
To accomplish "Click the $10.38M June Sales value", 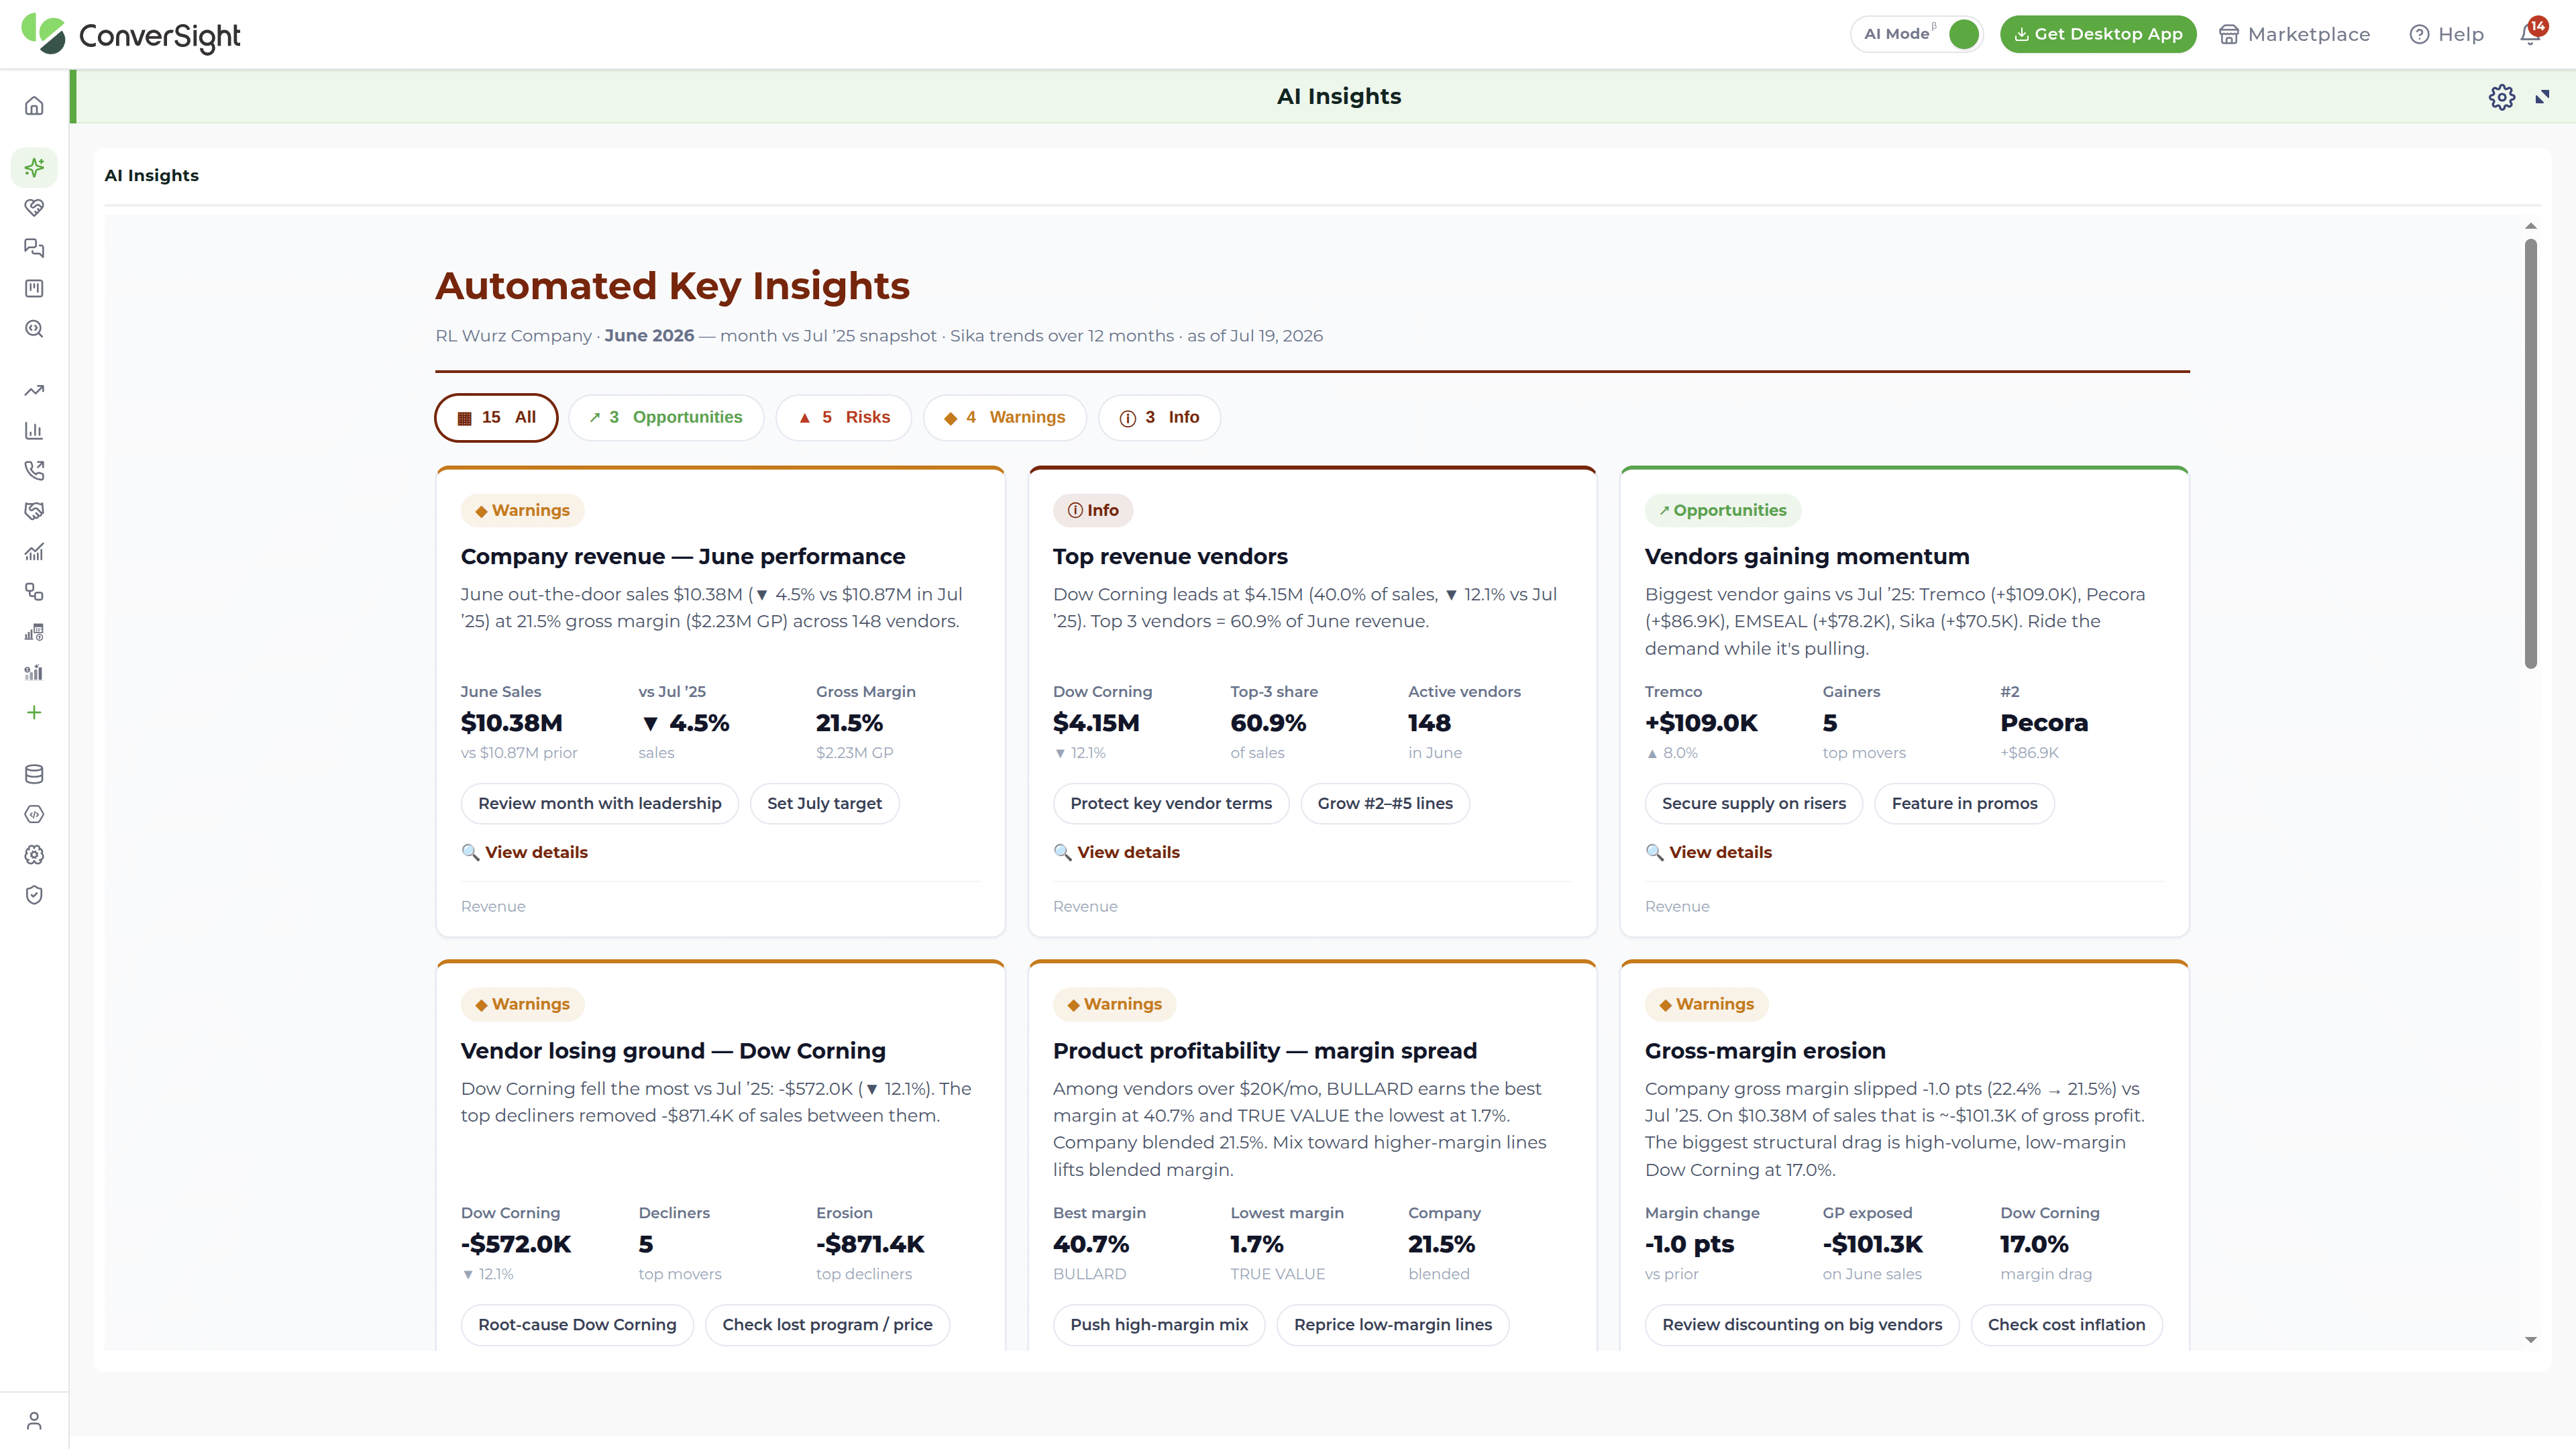I will pos(512,722).
